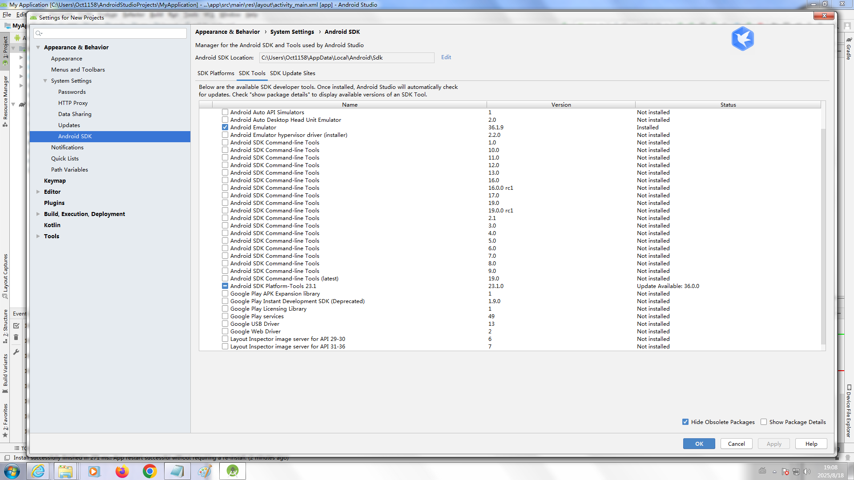
Task: Click the Android SDK Location path field
Action: click(347, 57)
